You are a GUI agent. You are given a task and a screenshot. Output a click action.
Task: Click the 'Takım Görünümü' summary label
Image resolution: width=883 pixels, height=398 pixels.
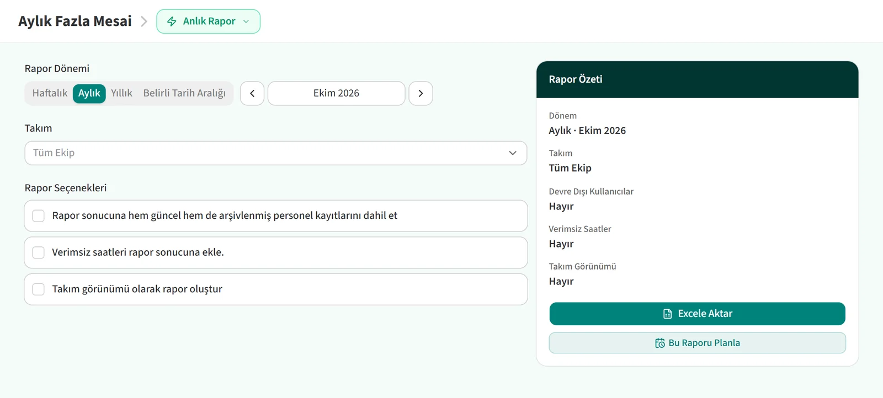click(x=582, y=266)
